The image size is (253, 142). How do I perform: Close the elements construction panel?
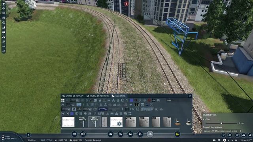click(x=190, y=96)
